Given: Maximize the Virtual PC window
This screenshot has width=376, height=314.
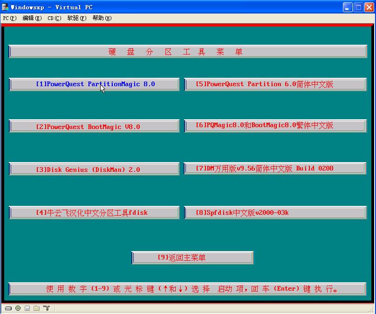Looking at the screenshot, I should (x=358, y=7).
